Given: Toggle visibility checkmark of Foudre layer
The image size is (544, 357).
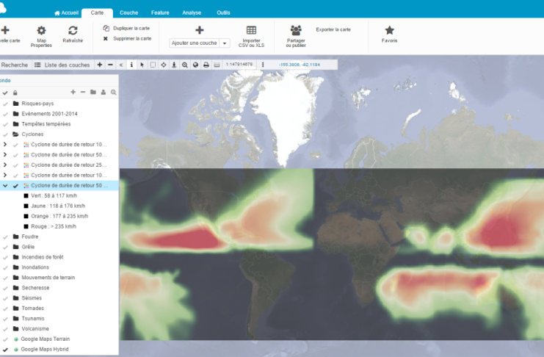Looking at the screenshot, I should 5,237.
